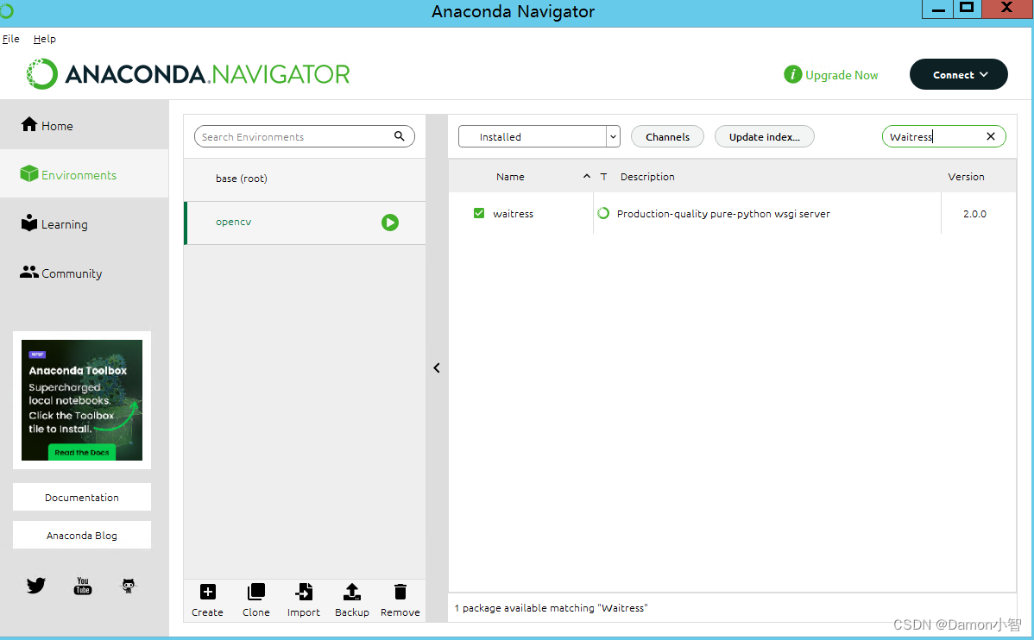This screenshot has width=1034, height=640.
Task: Click Read the Docs on Toolbox ad
Action: pyautogui.click(x=82, y=452)
